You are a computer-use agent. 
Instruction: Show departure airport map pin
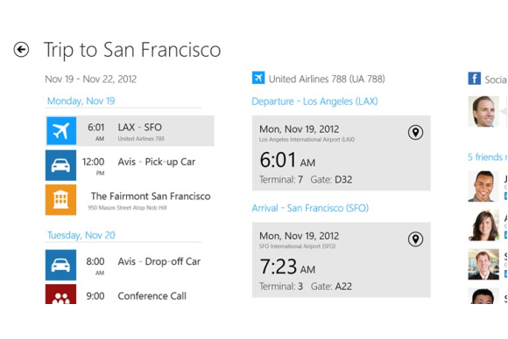415,132
